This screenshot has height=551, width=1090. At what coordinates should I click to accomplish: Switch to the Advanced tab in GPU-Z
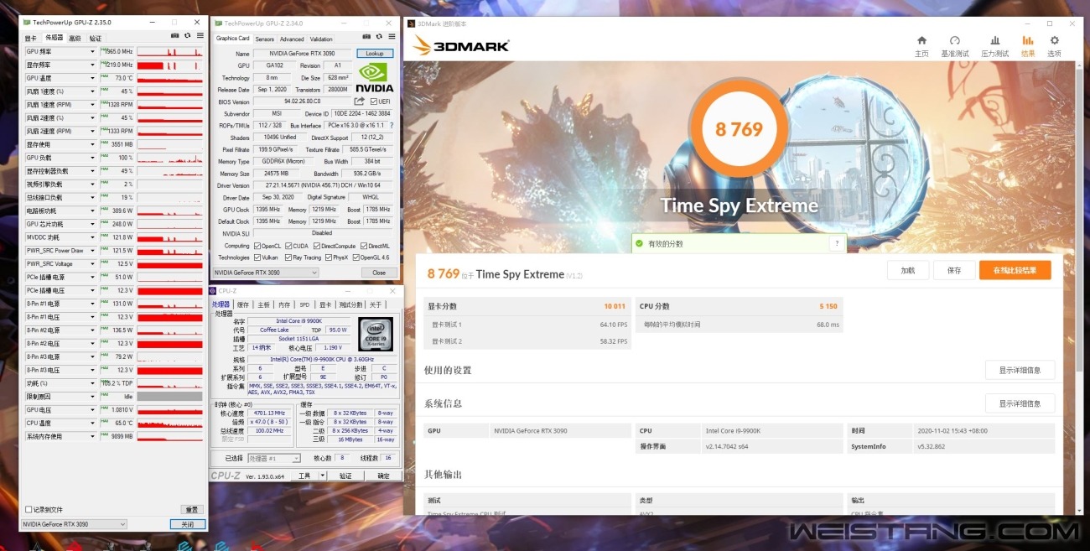(292, 39)
